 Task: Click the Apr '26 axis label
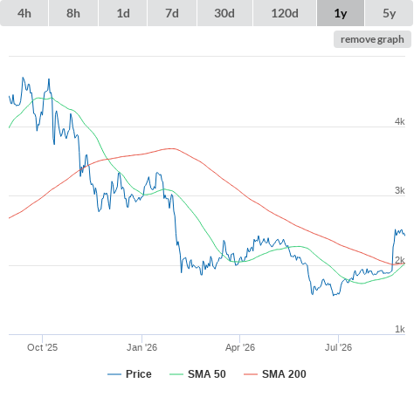[240, 347]
